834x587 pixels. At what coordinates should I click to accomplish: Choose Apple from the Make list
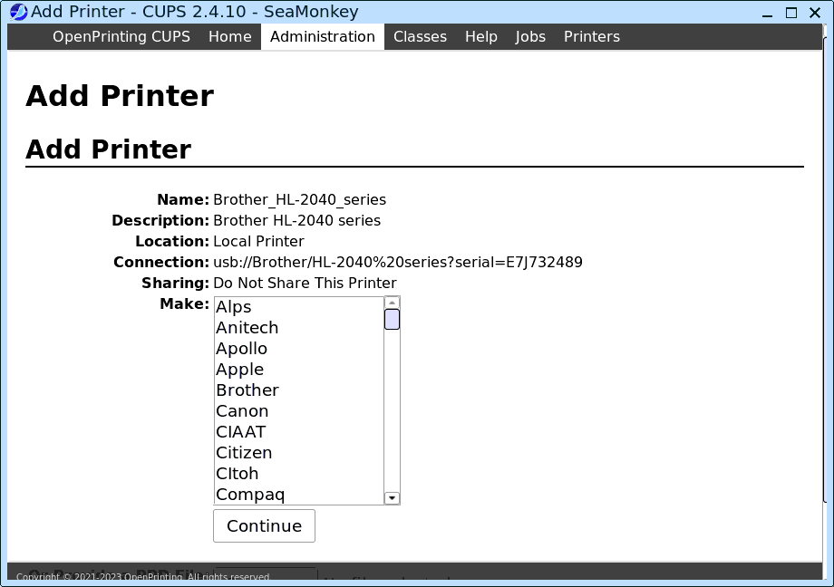(x=299, y=369)
